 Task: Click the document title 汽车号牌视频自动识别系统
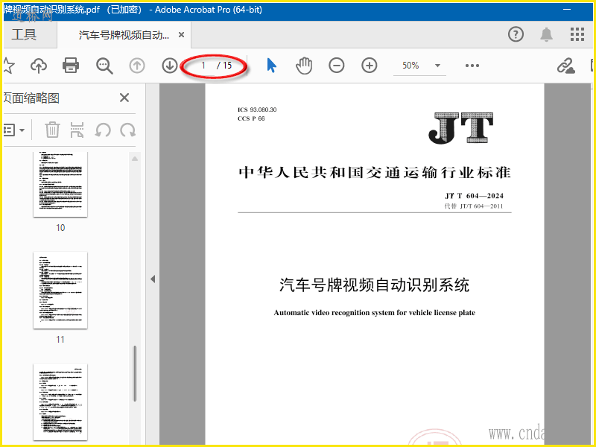[x=375, y=285]
